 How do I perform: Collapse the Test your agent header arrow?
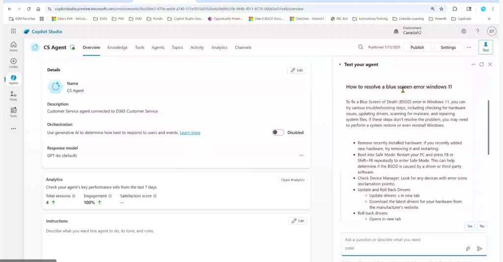[x=340, y=64]
